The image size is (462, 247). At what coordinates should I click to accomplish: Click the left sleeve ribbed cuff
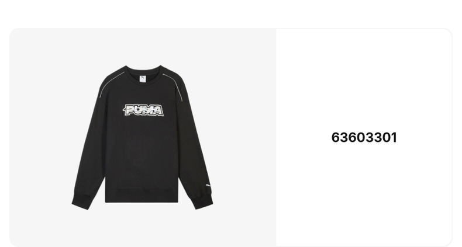pyautogui.click(x=81, y=201)
